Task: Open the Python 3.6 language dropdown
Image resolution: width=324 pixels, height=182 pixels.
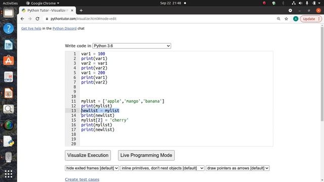Action: point(132,46)
